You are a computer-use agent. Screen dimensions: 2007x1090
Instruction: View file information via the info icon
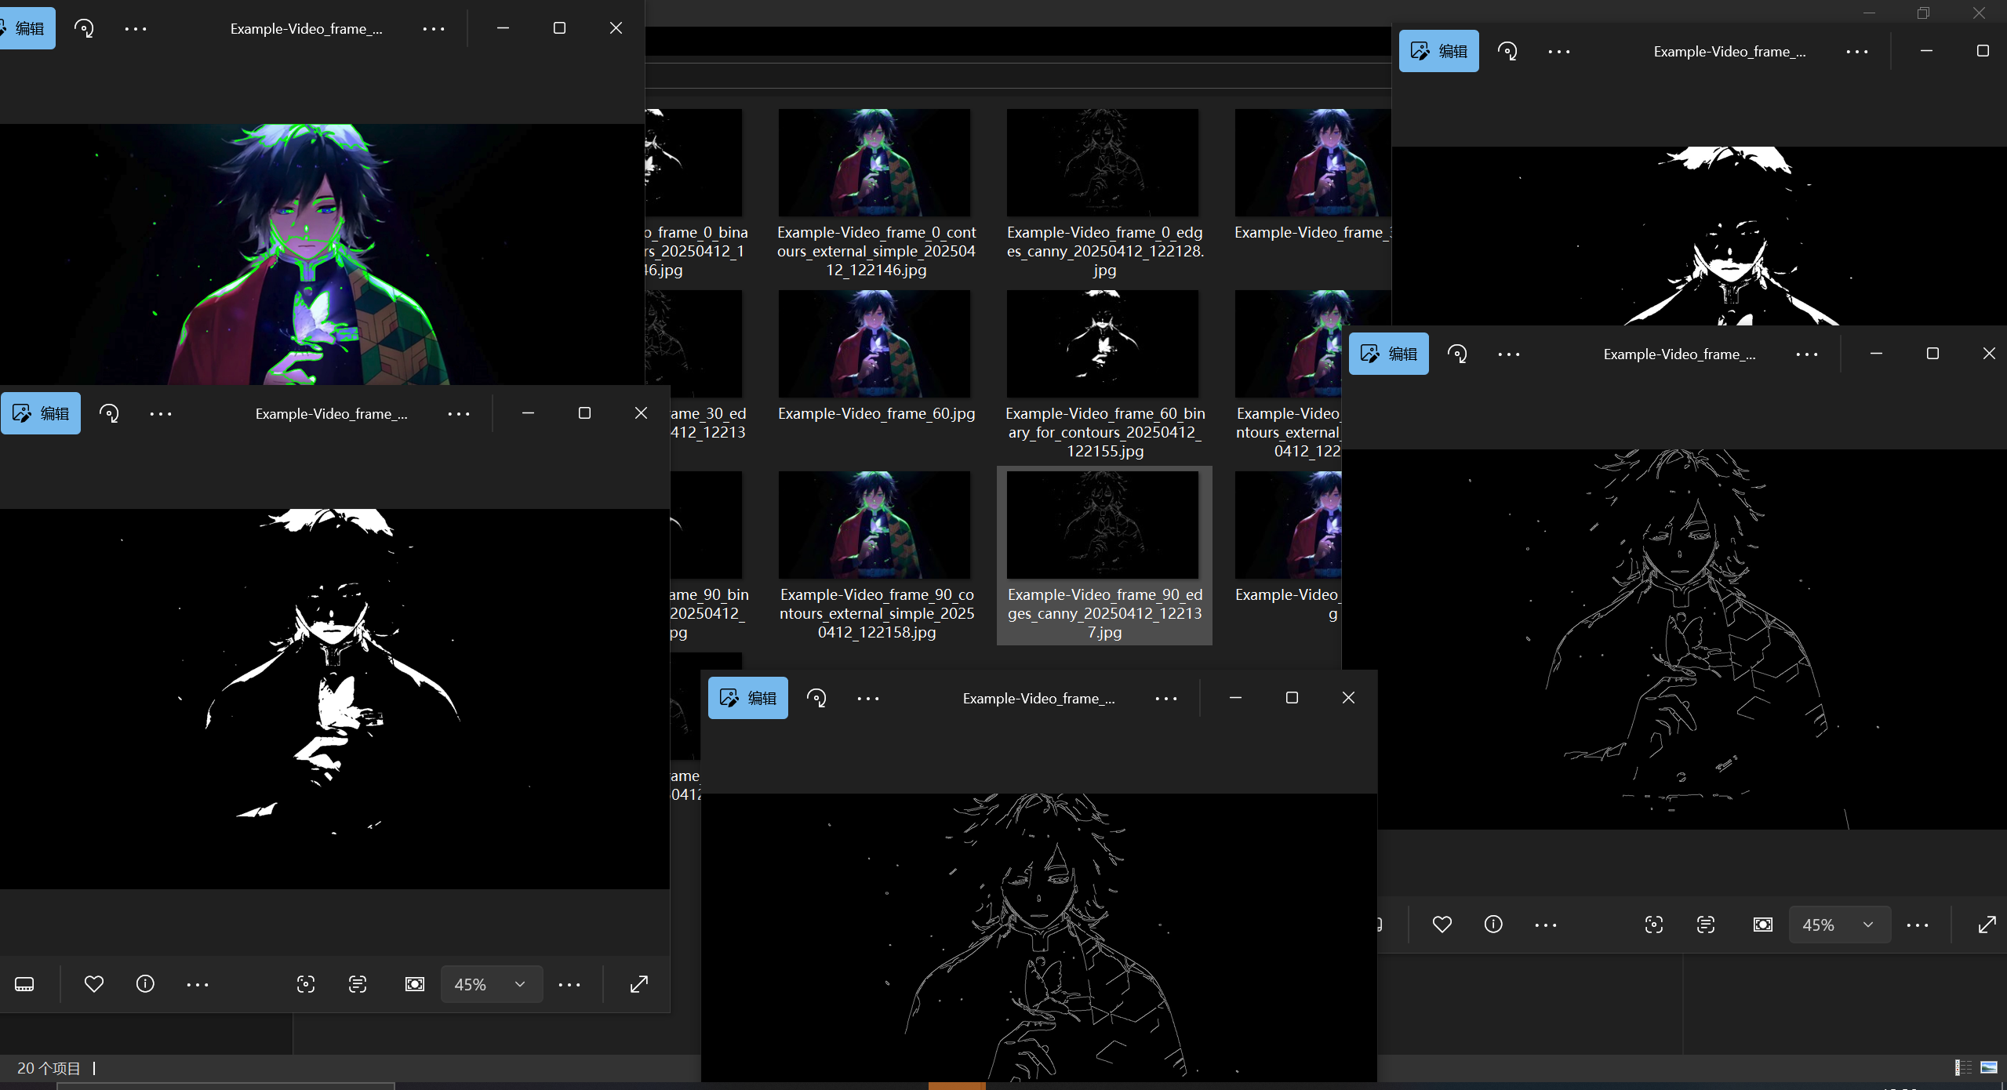[x=144, y=984]
